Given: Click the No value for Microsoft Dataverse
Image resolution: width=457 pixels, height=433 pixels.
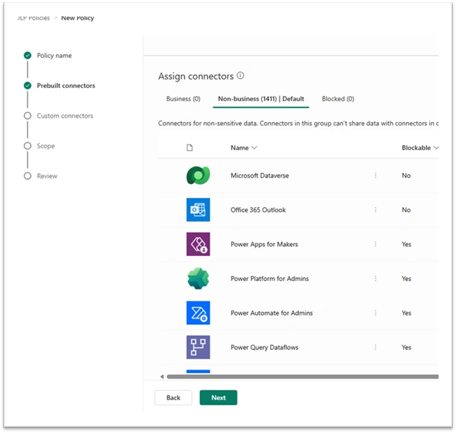Looking at the screenshot, I should [406, 175].
